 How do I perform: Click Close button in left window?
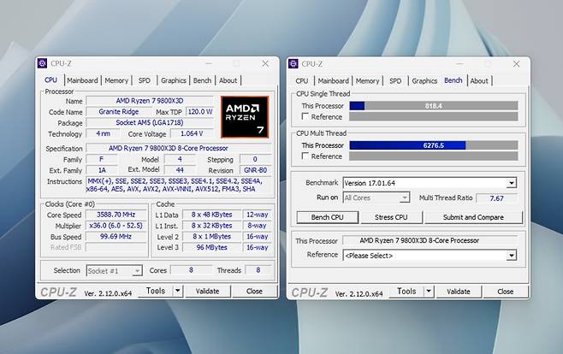coord(254,291)
